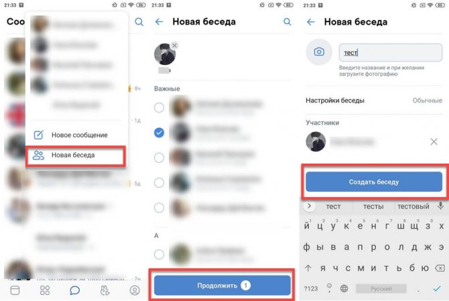Go back from the contact selection screen
This screenshot has height=301, width=449.
click(159, 21)
